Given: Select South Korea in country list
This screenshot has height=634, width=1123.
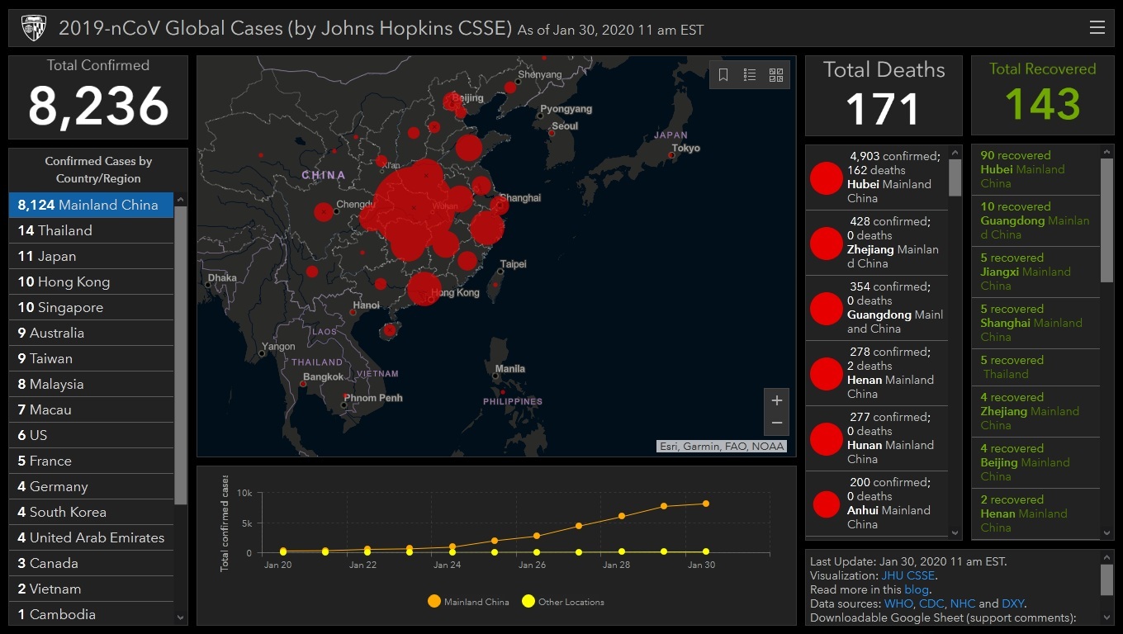Looking at the screenshot, I should pos(91,512).
